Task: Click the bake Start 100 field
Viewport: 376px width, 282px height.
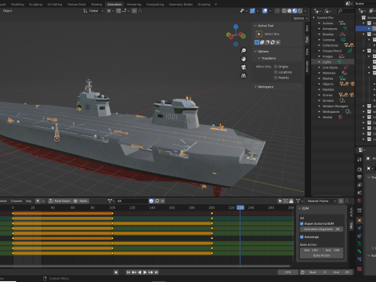Action: (x=311, y=250)
